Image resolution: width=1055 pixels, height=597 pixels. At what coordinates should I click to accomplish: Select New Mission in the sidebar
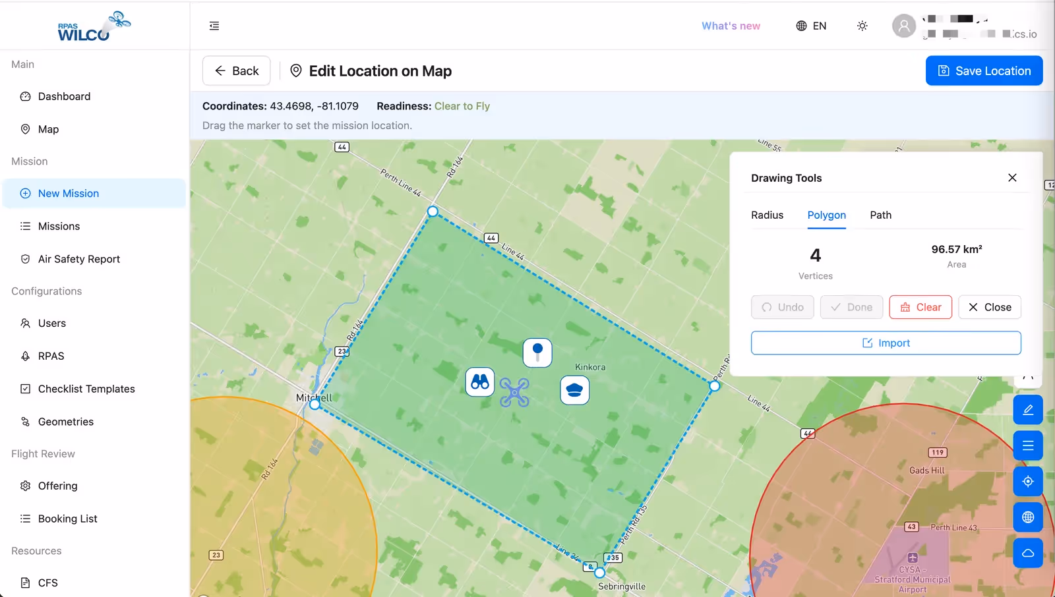tap(94, 193)
